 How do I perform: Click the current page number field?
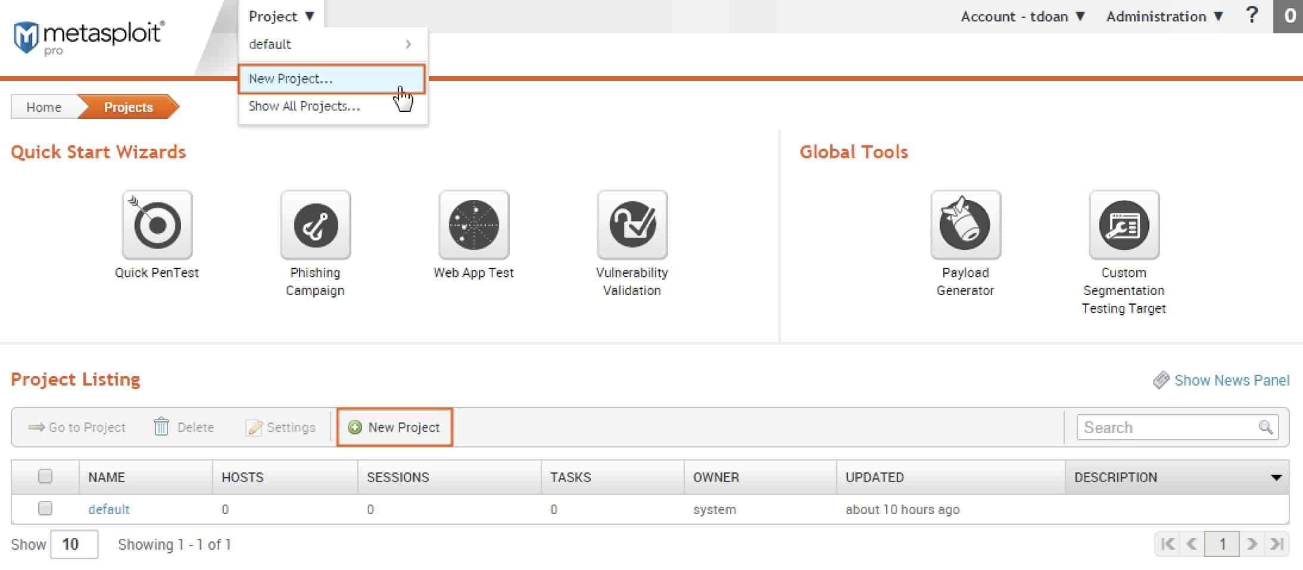click(1222, 544)
